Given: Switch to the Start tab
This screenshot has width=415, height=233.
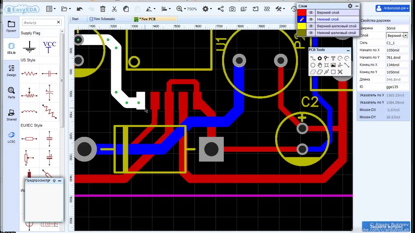Looking at the screenshot, I should pyautogui.click(x=75, y=19).
